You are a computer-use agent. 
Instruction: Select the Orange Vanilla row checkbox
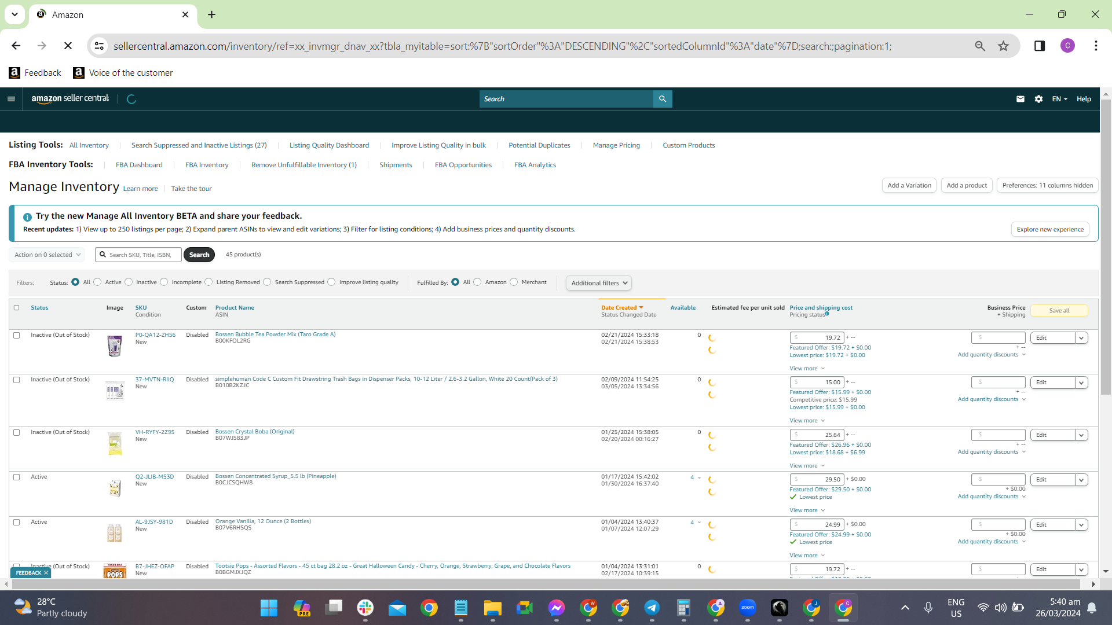click(16, 522)
